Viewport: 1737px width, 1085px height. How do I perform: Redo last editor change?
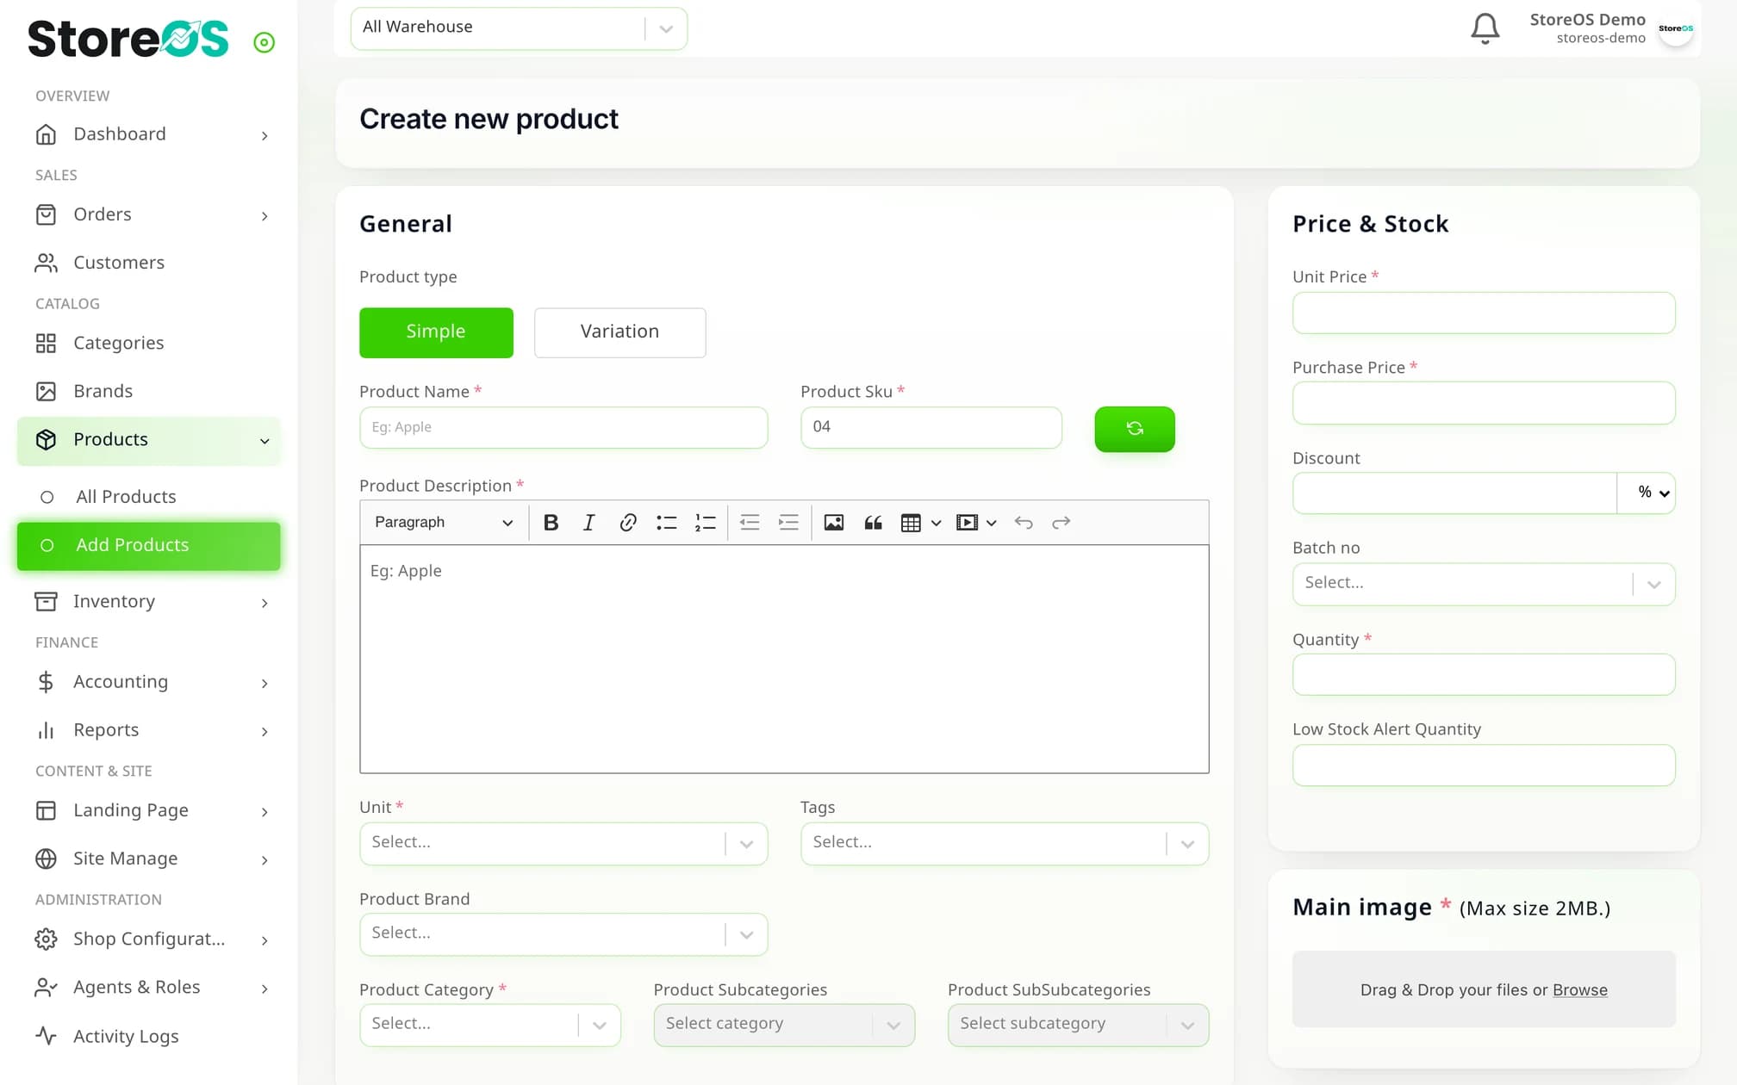coord(1061,523)
